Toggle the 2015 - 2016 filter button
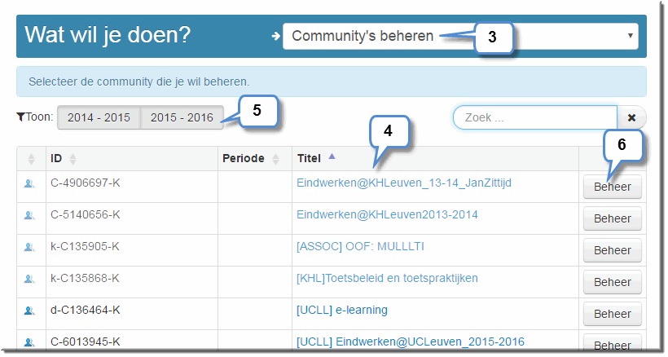Image resolution: width=668 pixels, height=357 pixels. 182,117
